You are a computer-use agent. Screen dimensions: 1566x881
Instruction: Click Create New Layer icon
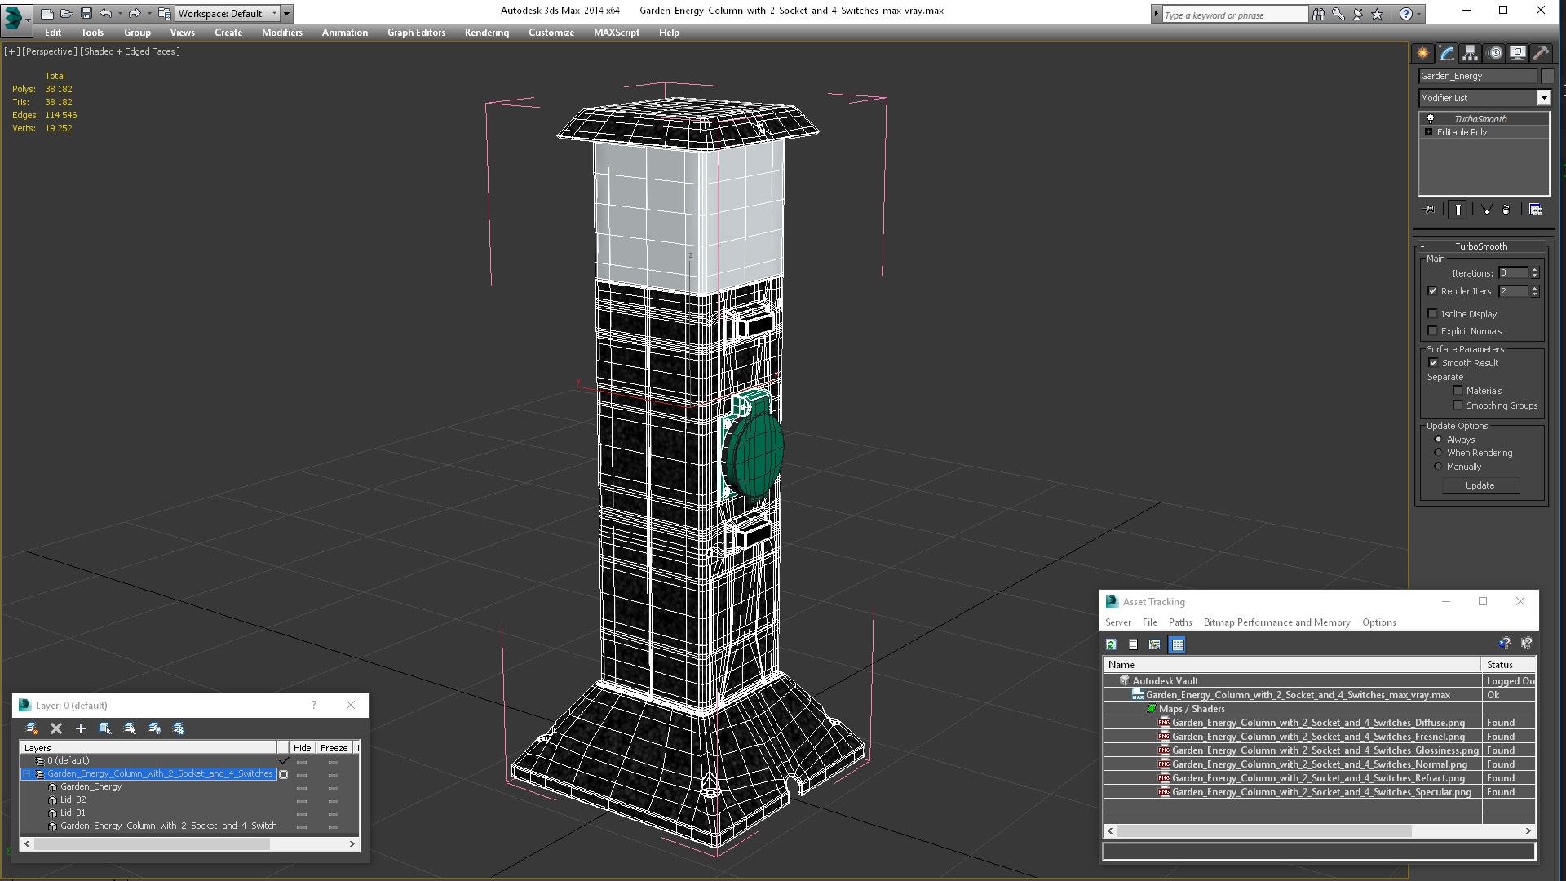point(31,728)
